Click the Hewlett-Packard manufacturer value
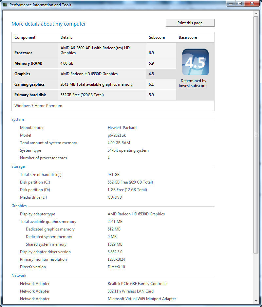Image resolution: width=262 pixels, height=307 pixels. click(x=122, y=128)
